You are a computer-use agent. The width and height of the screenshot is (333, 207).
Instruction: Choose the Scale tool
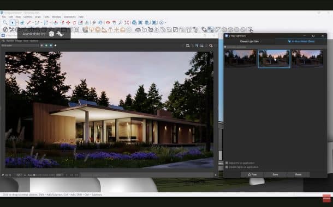coord(80,22)
